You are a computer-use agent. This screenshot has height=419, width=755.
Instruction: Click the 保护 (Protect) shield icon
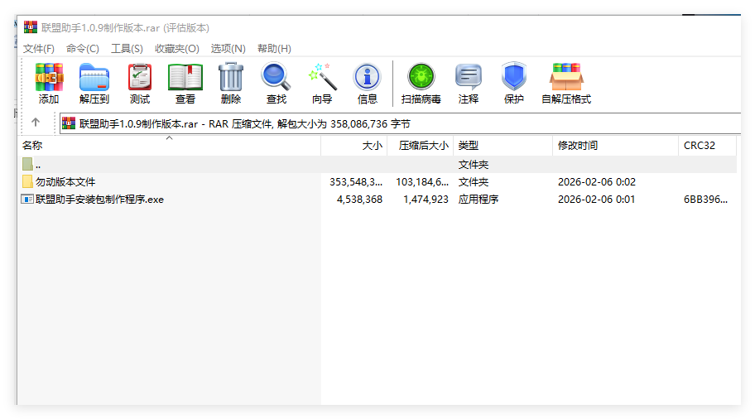[514, 76]
